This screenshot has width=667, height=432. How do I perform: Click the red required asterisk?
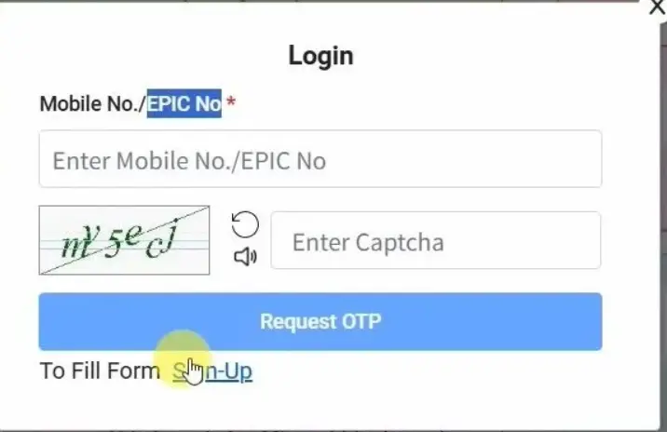point(230,101)
